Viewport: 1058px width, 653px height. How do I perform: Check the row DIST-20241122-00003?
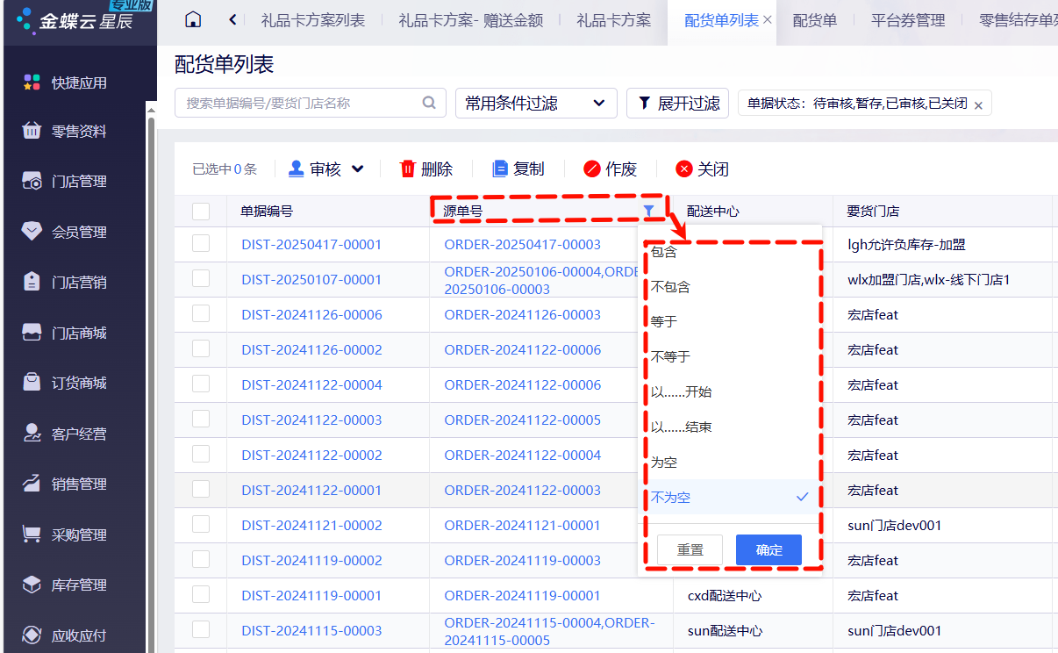(201, 419)
